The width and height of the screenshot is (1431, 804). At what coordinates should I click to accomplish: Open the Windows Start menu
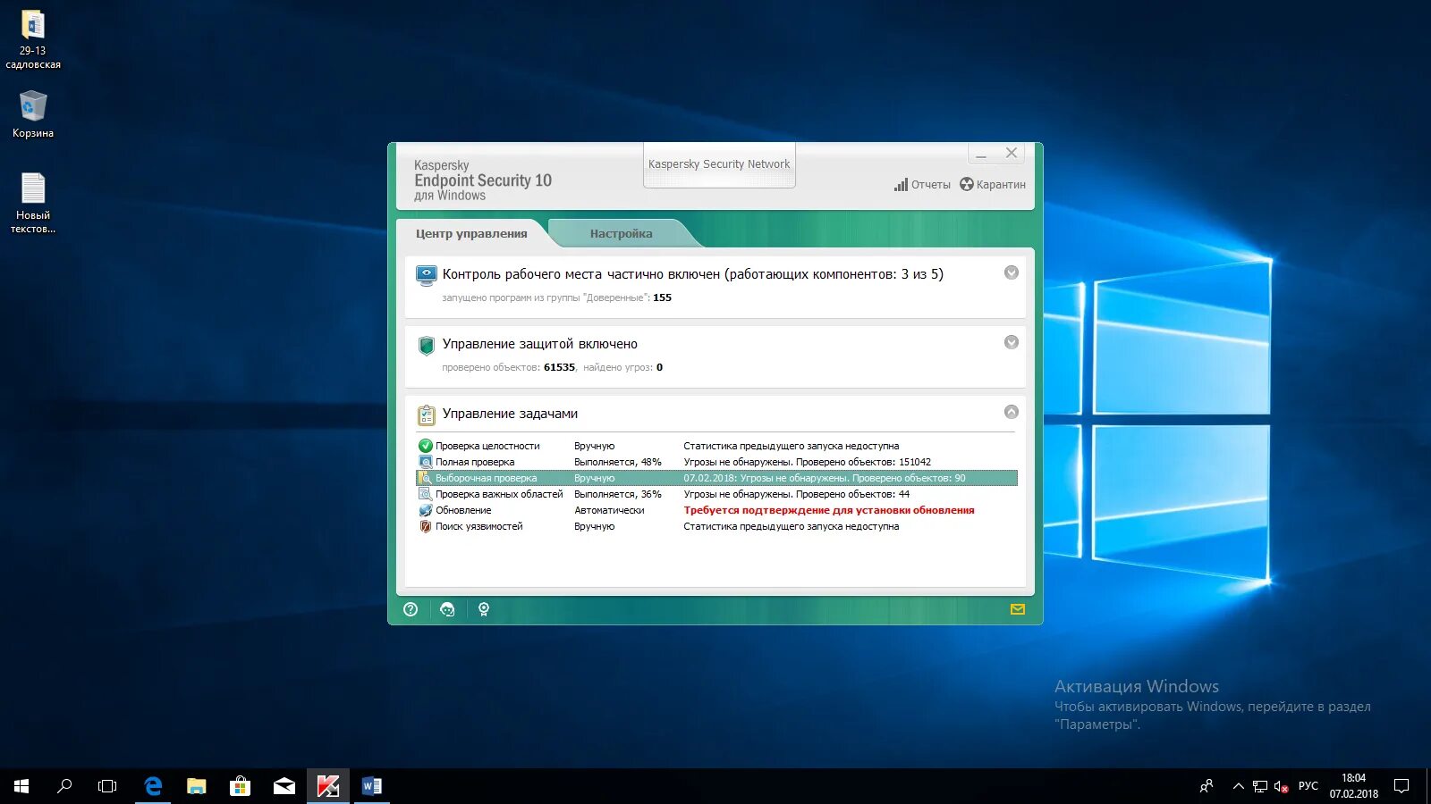(21, 786)
